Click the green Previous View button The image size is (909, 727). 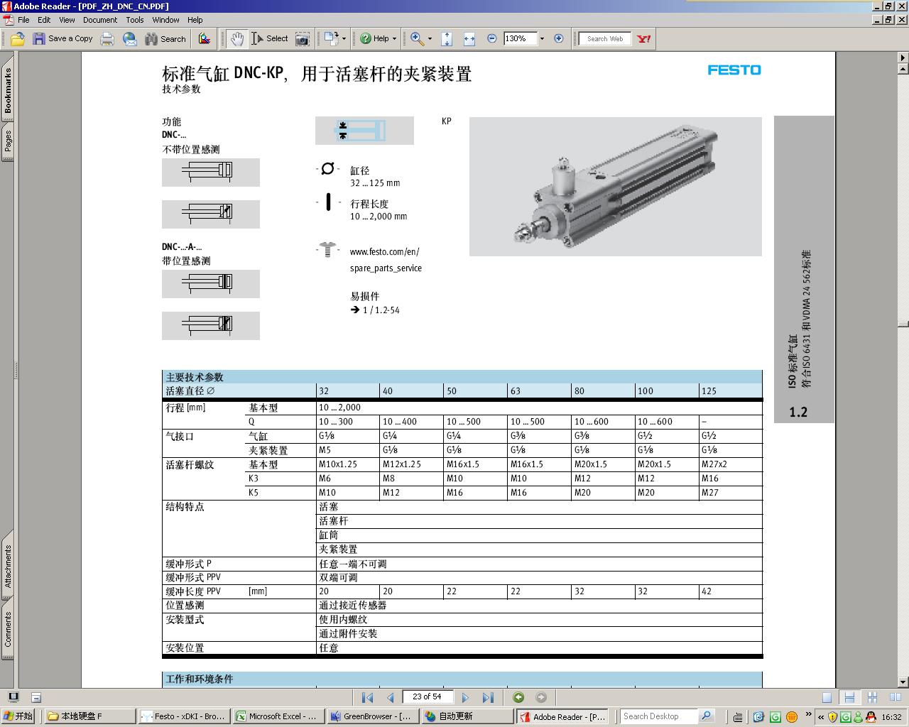point(518,697)
